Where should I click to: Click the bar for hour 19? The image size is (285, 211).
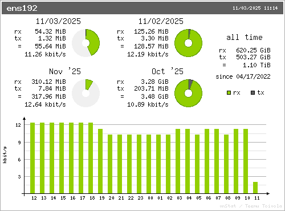pos(100,161)
